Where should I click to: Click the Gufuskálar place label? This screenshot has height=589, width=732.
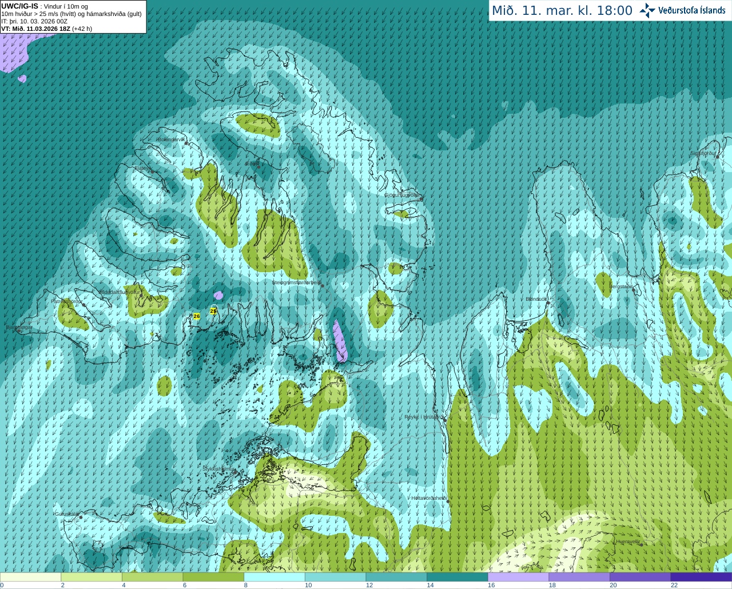point(67,514)
